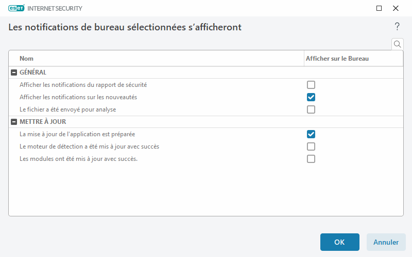
Task: Uncheck application update prepared notification
Action: (311, 134)
